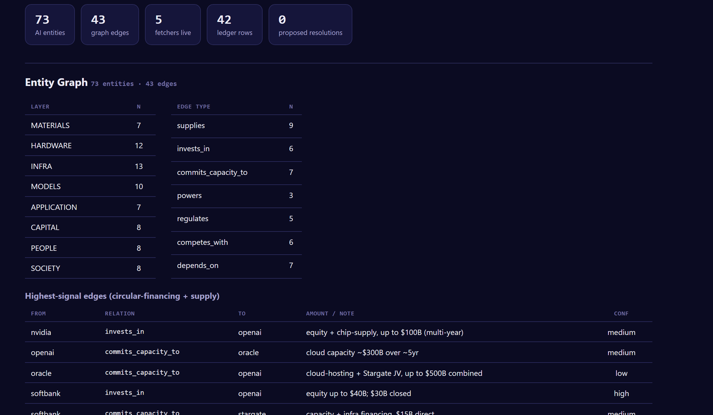Click the RELATION column header
Viewport: 713px width, 415px height.
click(119, 314)
